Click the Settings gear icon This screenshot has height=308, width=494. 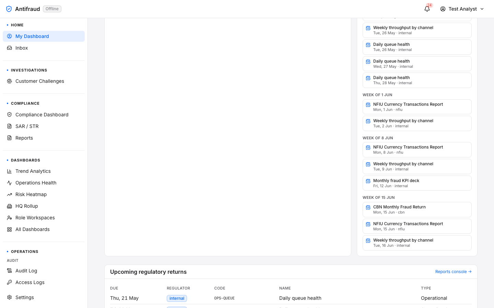[x=9, y=297]
